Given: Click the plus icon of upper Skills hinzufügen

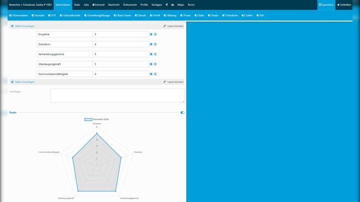Looking at the screenshot, I should 12,25.
